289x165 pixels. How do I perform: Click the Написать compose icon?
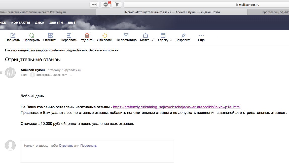pos(13,35)
